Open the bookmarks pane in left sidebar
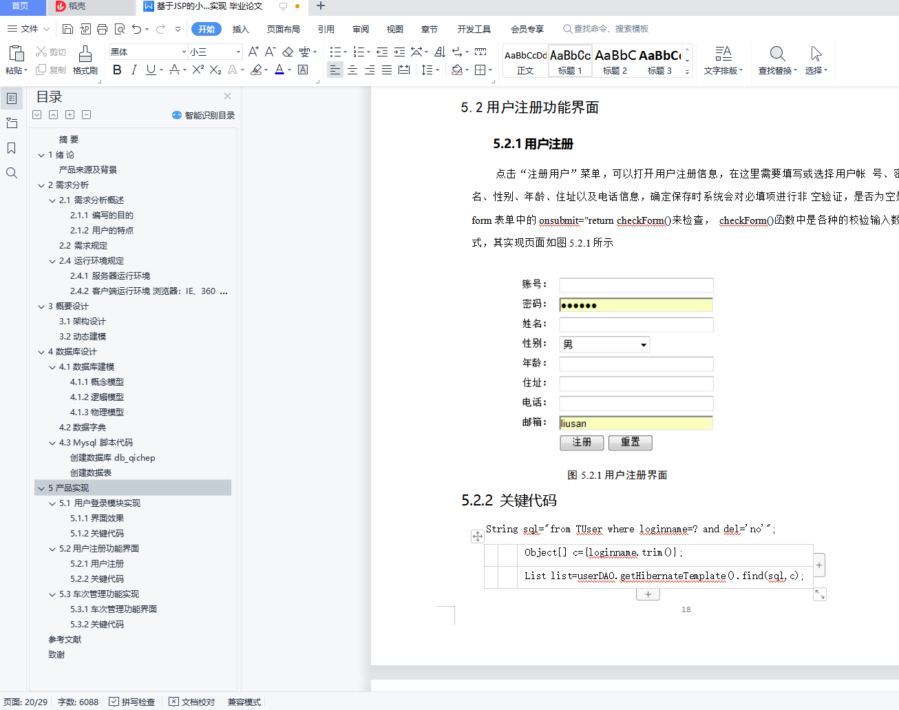The height and width of the screenshot is (710, 899). (x=12, y=148)
